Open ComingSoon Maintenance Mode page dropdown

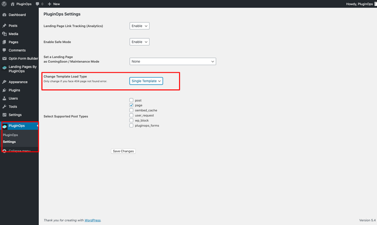pos(173,62)
